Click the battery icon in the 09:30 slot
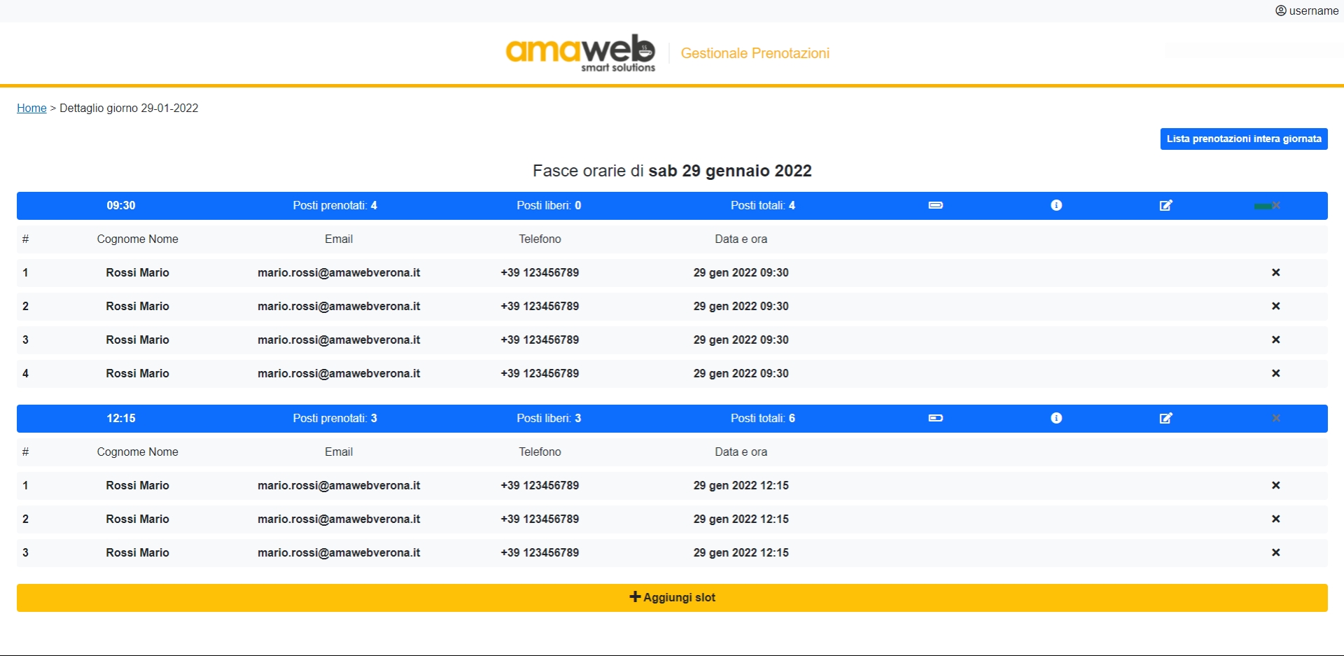 935,205
